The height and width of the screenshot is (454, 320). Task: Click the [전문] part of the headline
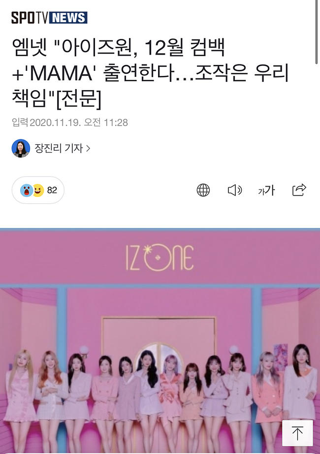(x=78, y=99)
